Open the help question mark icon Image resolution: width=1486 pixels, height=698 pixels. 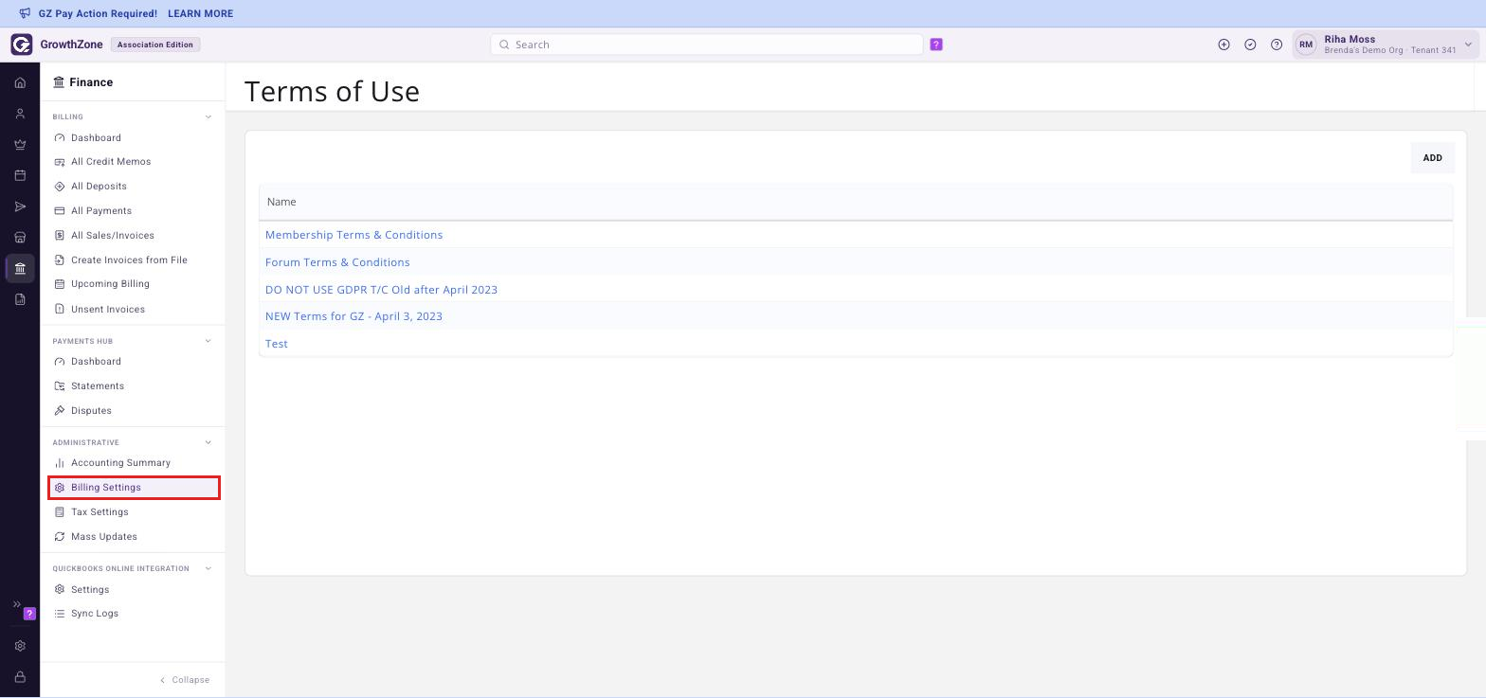tap(1277, 45)
